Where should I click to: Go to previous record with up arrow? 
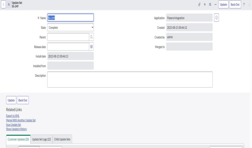click(x=244, y=5)
